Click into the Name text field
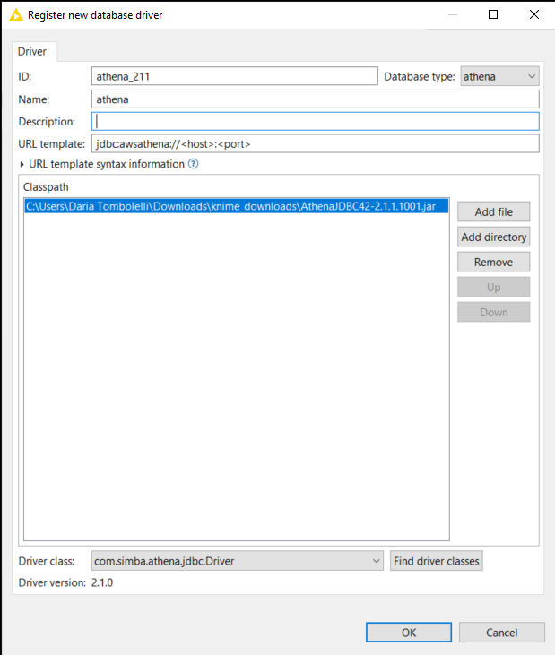This screenshot has height=655, width=555. tap(315, 99)
